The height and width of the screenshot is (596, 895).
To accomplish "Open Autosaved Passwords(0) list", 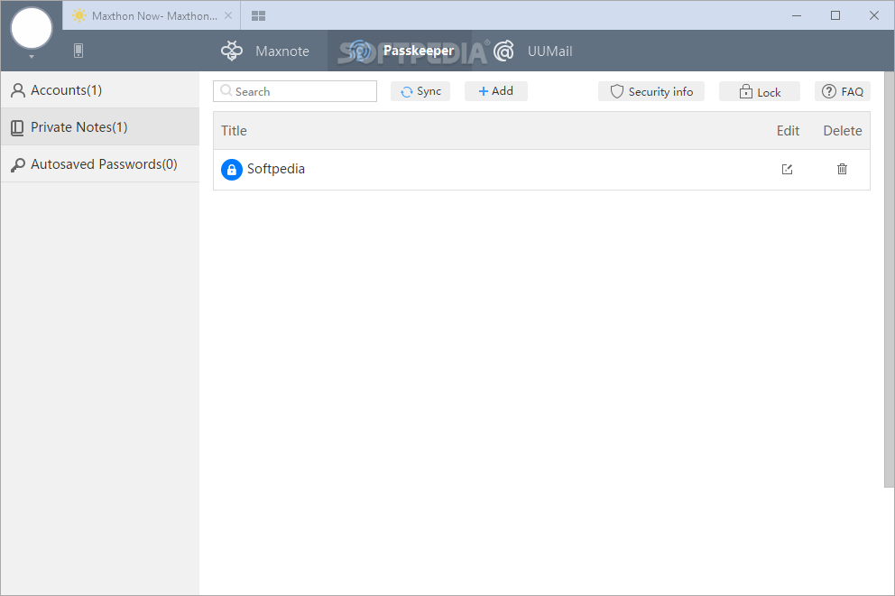I will click(100, 164).
